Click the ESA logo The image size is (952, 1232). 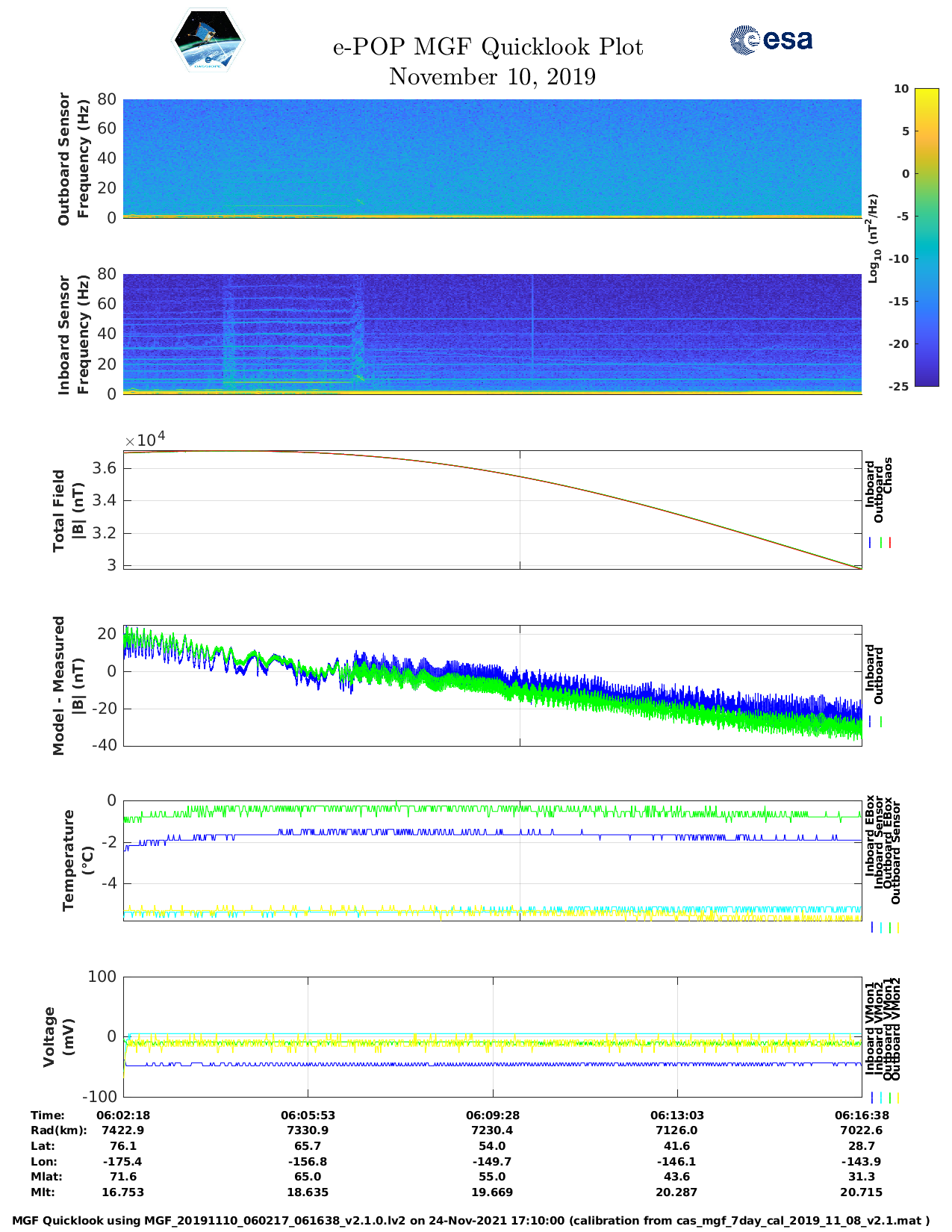coord(771,40)
